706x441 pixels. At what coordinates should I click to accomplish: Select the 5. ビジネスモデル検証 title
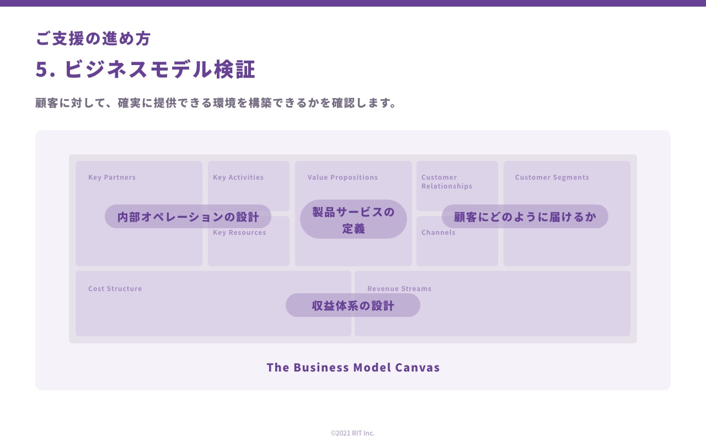tap(145, 69)
